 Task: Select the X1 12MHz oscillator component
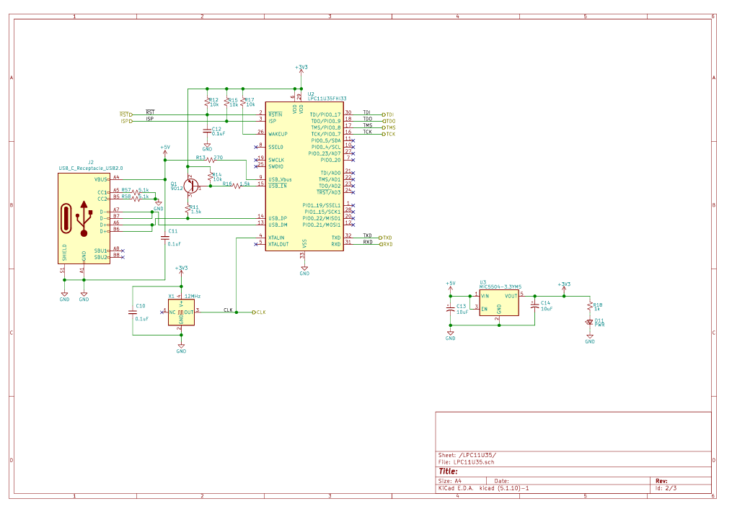[181, 312]
